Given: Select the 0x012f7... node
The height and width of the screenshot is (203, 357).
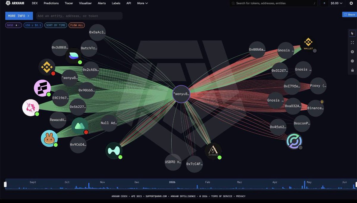Looking at the screenshot, I should (x=280, y=71).
